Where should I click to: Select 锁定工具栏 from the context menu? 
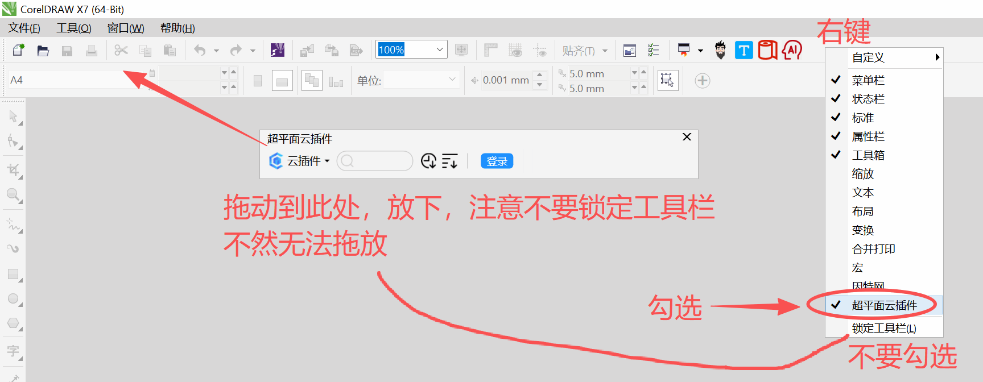pos(884,328)
